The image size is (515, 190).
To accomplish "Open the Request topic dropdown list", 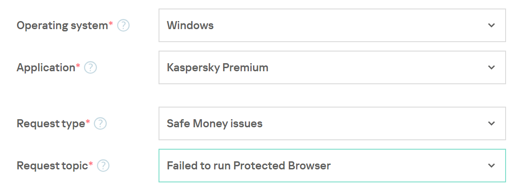I will 332,166.
